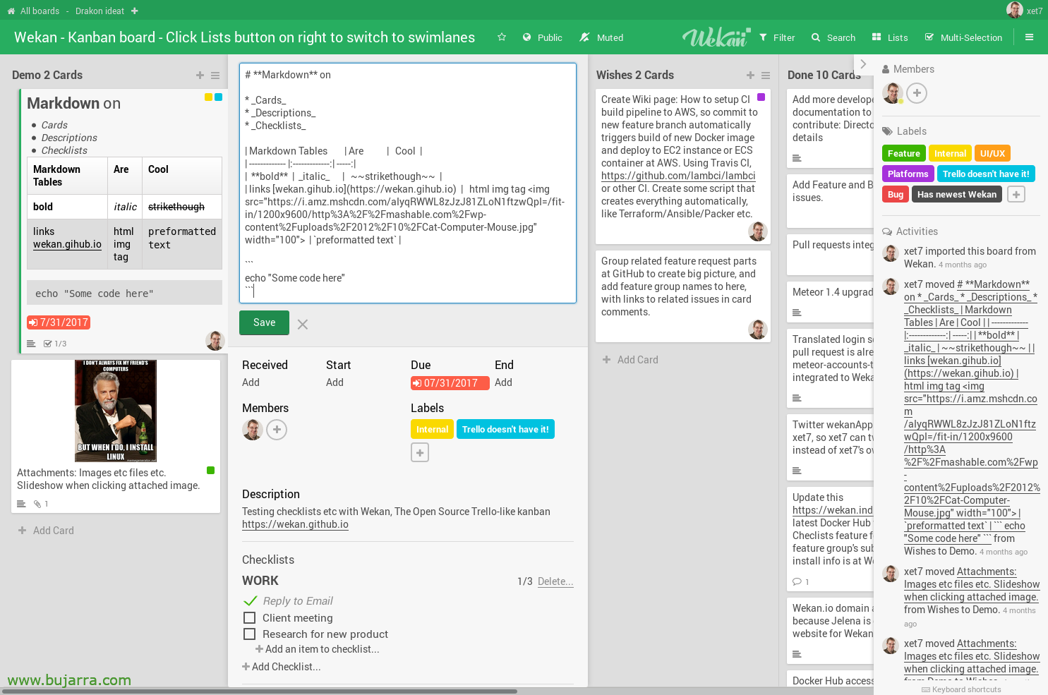The image size is (1048, 695).
Task: Click card member avatar in detail view
Action: click(x=253, y=429)
